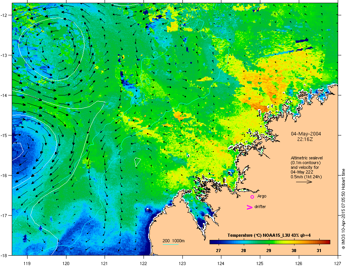Click the 126 longitude axis label
The width and height of the screenshot is (346, 267).
(299, 263)
